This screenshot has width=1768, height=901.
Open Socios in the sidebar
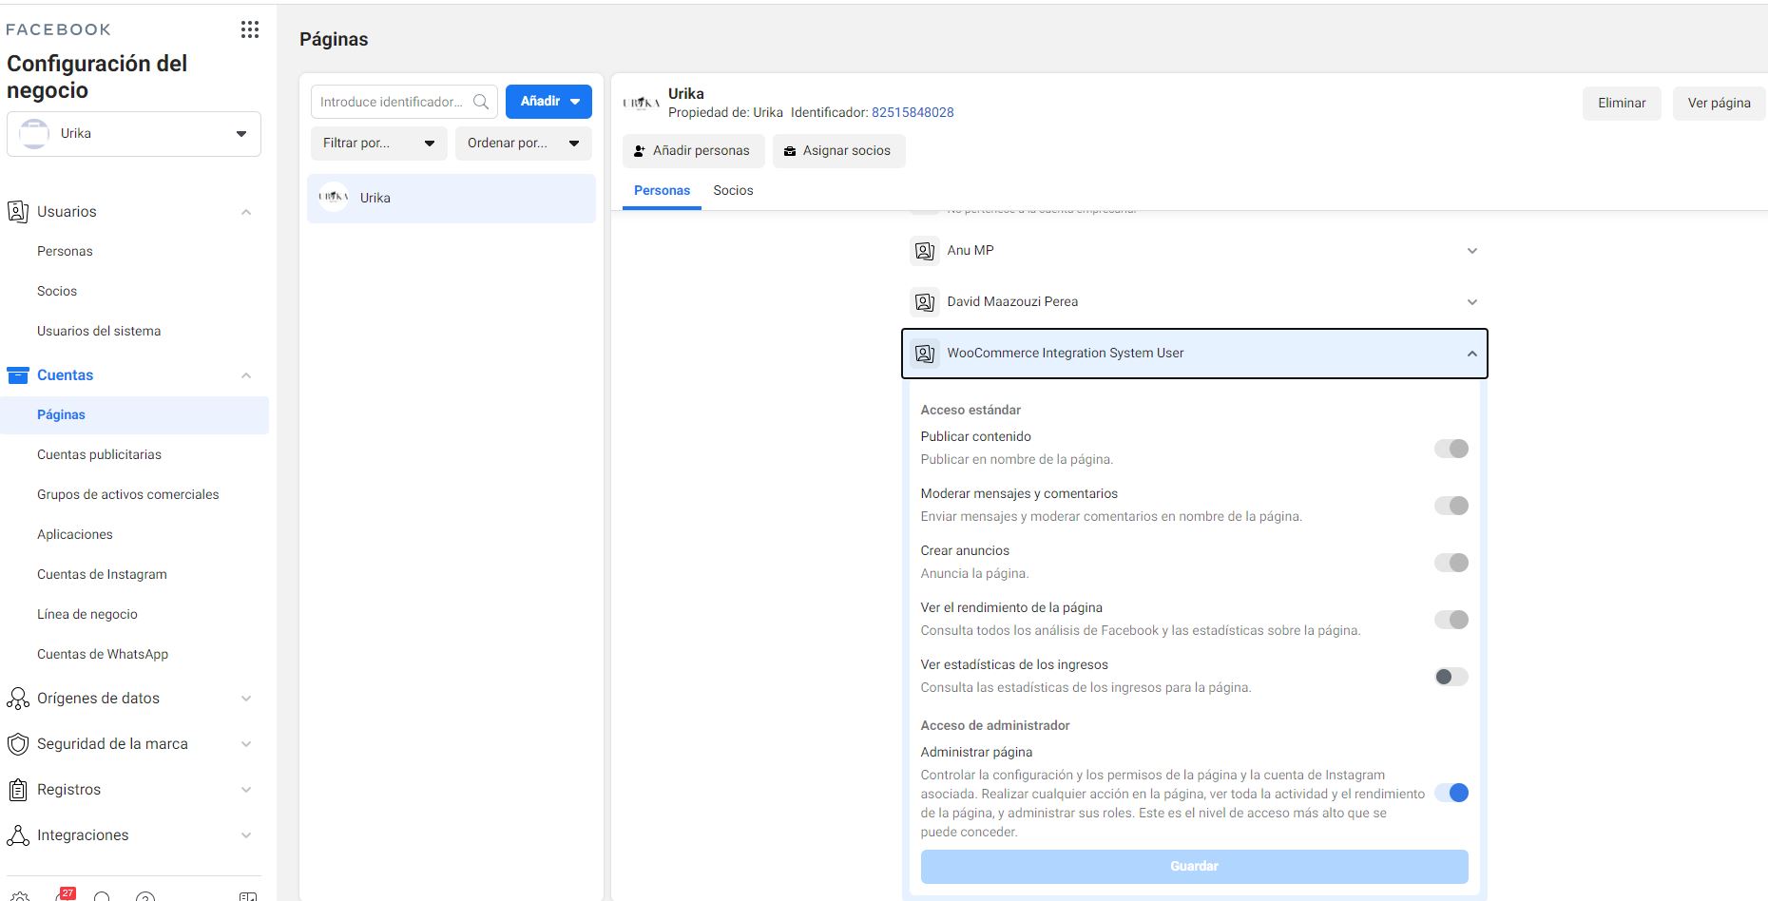57,291
